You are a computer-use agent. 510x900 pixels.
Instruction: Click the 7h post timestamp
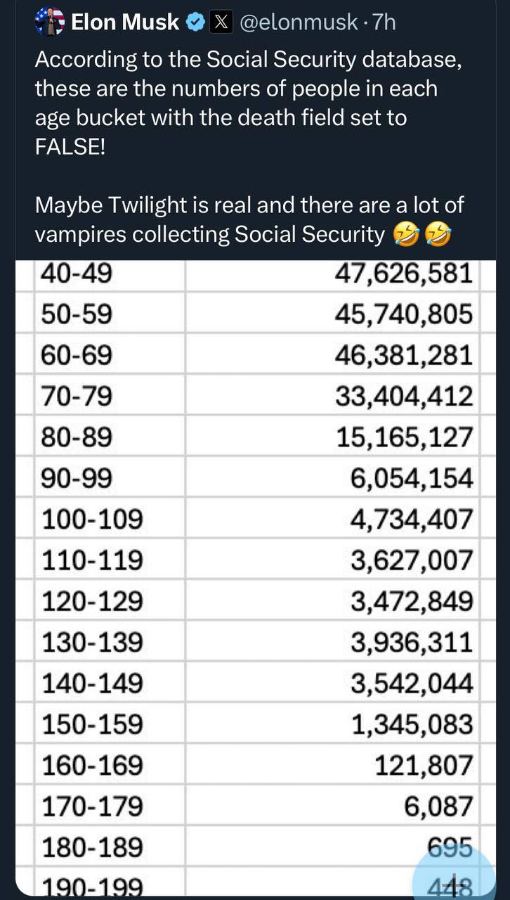coord(384,23)
